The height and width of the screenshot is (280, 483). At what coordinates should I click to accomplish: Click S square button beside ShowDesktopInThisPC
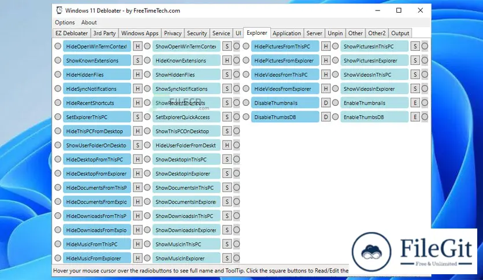(227, 160)
